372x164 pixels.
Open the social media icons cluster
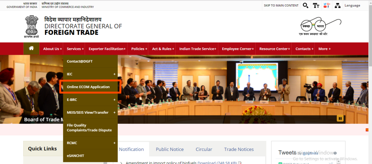pos(327,5)
